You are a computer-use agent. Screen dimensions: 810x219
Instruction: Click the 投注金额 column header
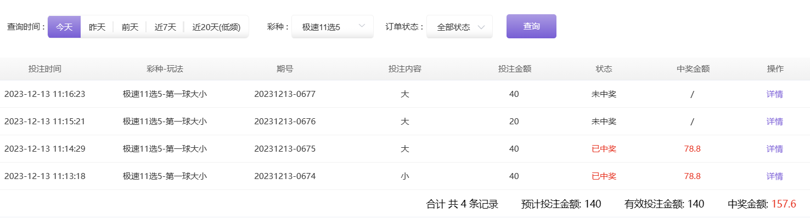[514, 69]
